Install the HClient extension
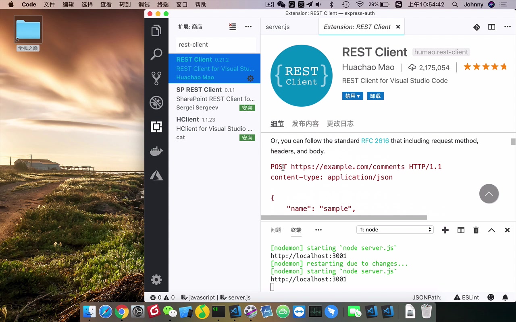This screenshot has height=322, width=516. (247, 138)
